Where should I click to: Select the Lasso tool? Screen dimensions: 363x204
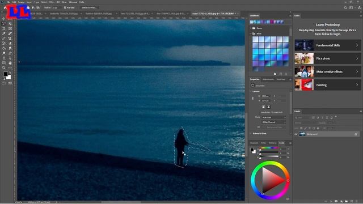coord(4,24)
